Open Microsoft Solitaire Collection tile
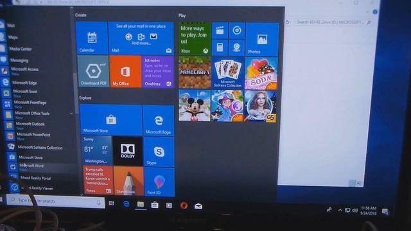 pos(227,73)
